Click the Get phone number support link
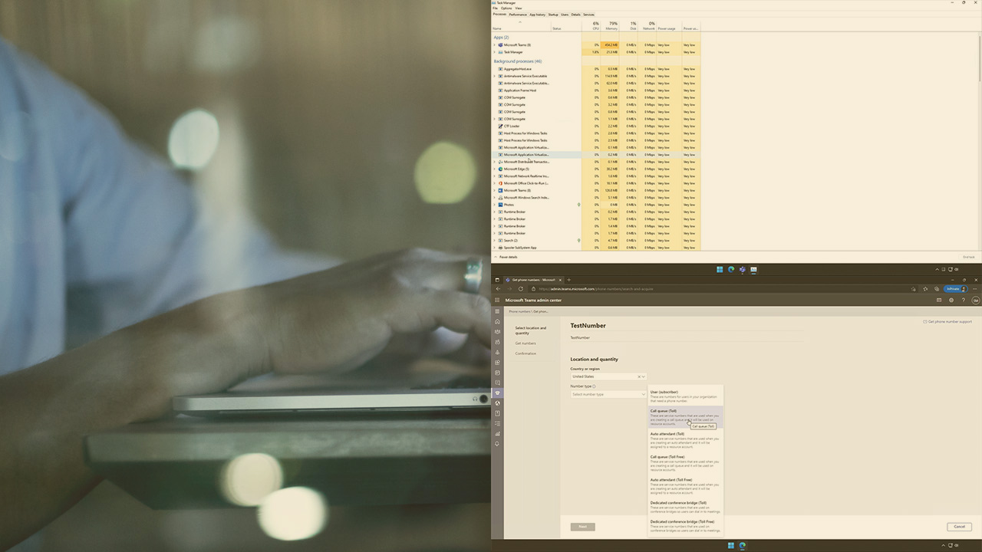Screen dimensions: 982x552 [x=950, y=322]
